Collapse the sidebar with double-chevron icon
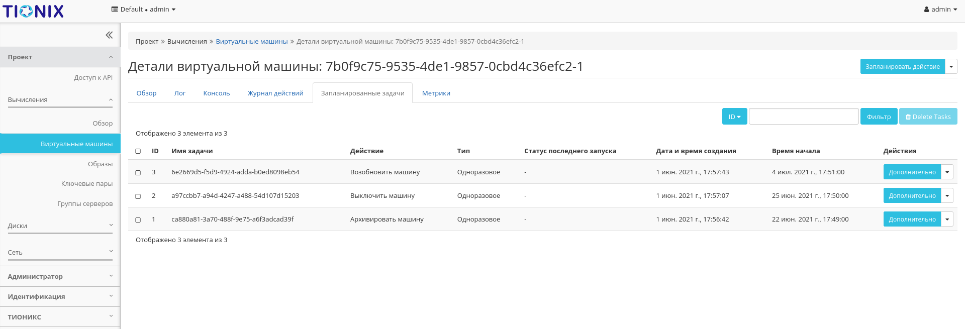The image size is (965, 329). tap(109, 35)
